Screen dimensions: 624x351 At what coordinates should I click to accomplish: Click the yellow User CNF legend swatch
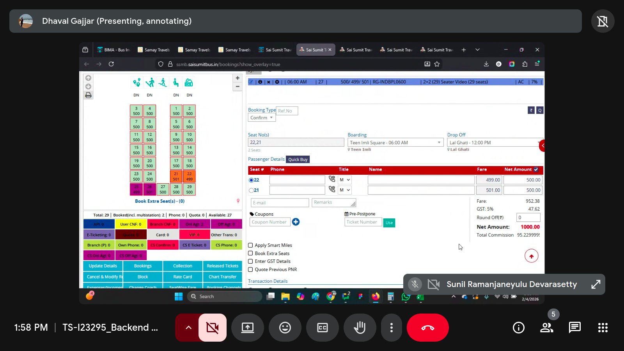point(131,224)
